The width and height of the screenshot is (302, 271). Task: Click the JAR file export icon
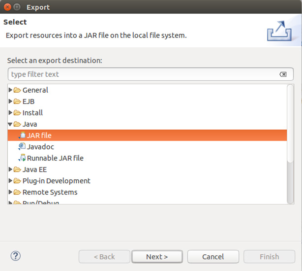coord(22,135)
